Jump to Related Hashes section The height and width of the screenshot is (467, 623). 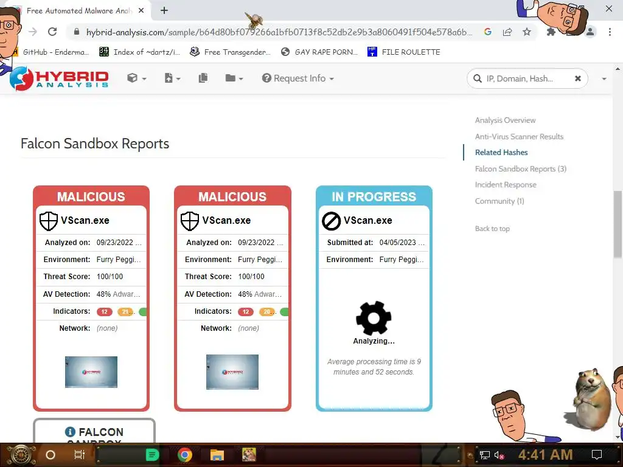(501, 153)
